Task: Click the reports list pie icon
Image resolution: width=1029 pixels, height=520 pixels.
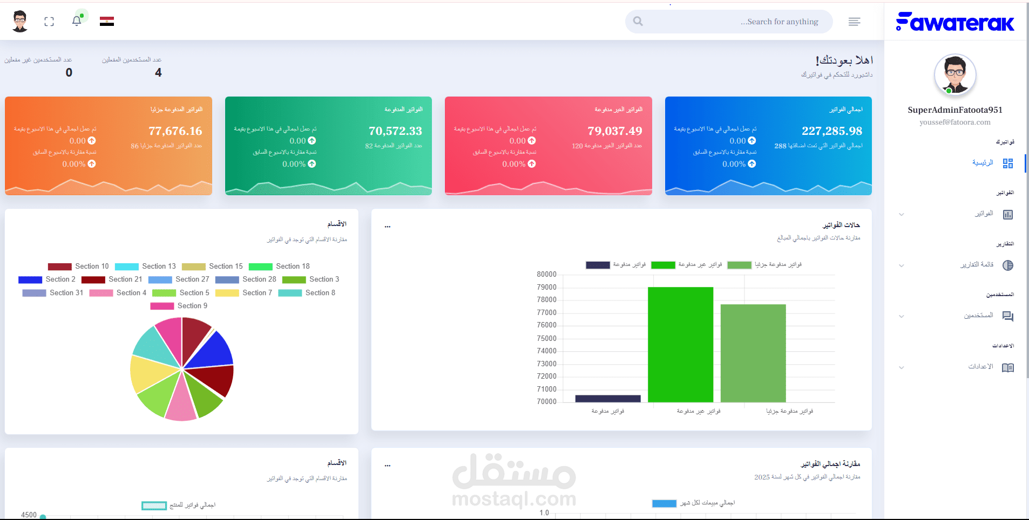Action: [x=1008, y=265]
